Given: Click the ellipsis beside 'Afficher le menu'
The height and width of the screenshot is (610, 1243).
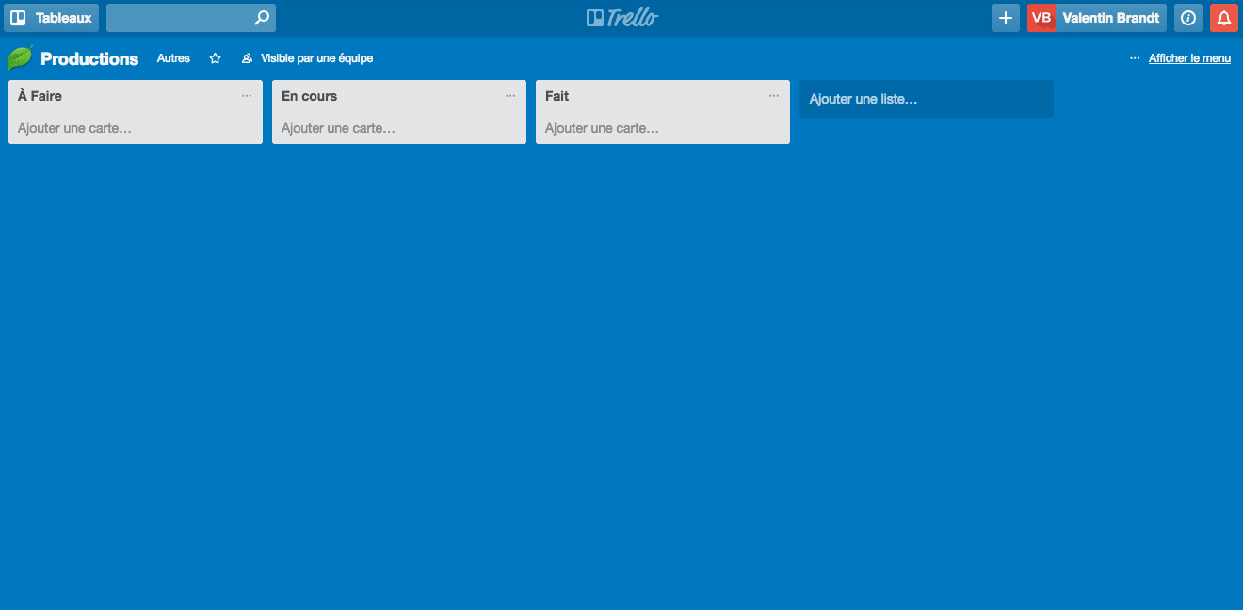Looking at the screenshot, I should point(1135,58).
